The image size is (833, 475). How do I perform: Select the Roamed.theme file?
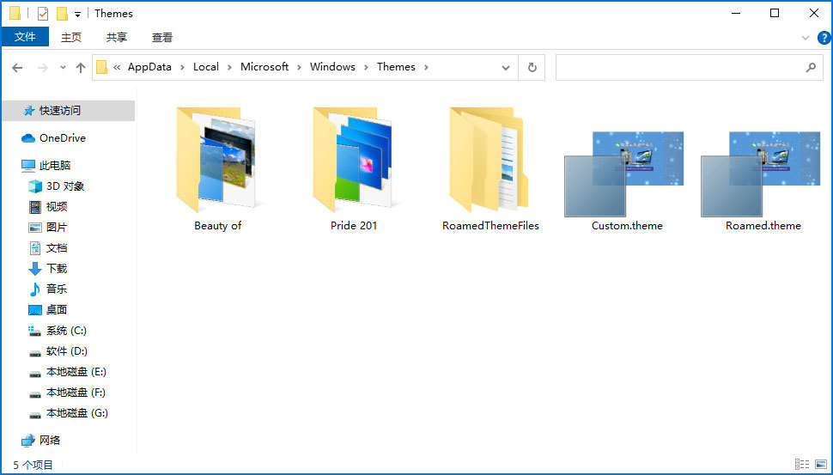click(x=763, y=176)
